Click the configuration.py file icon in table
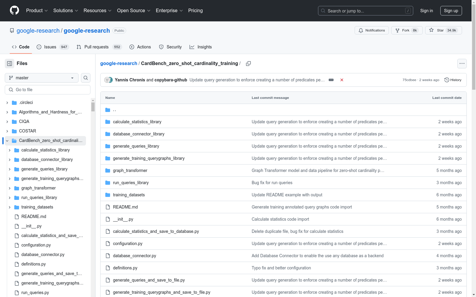 pos(108,244)
